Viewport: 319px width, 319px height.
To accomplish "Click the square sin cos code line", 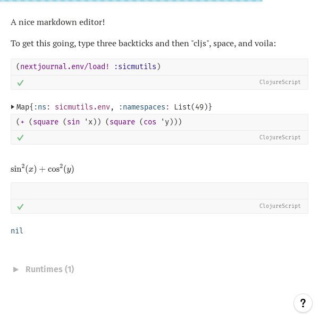I will click(x=99, y=122).
